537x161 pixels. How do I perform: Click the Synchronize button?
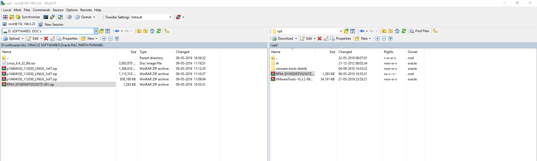[28, 17]
